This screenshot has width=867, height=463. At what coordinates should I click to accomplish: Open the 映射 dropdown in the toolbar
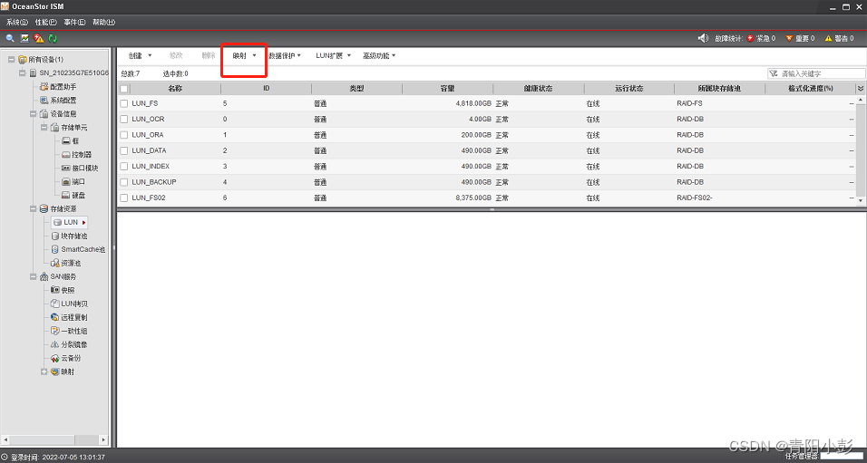pos(244,56)
